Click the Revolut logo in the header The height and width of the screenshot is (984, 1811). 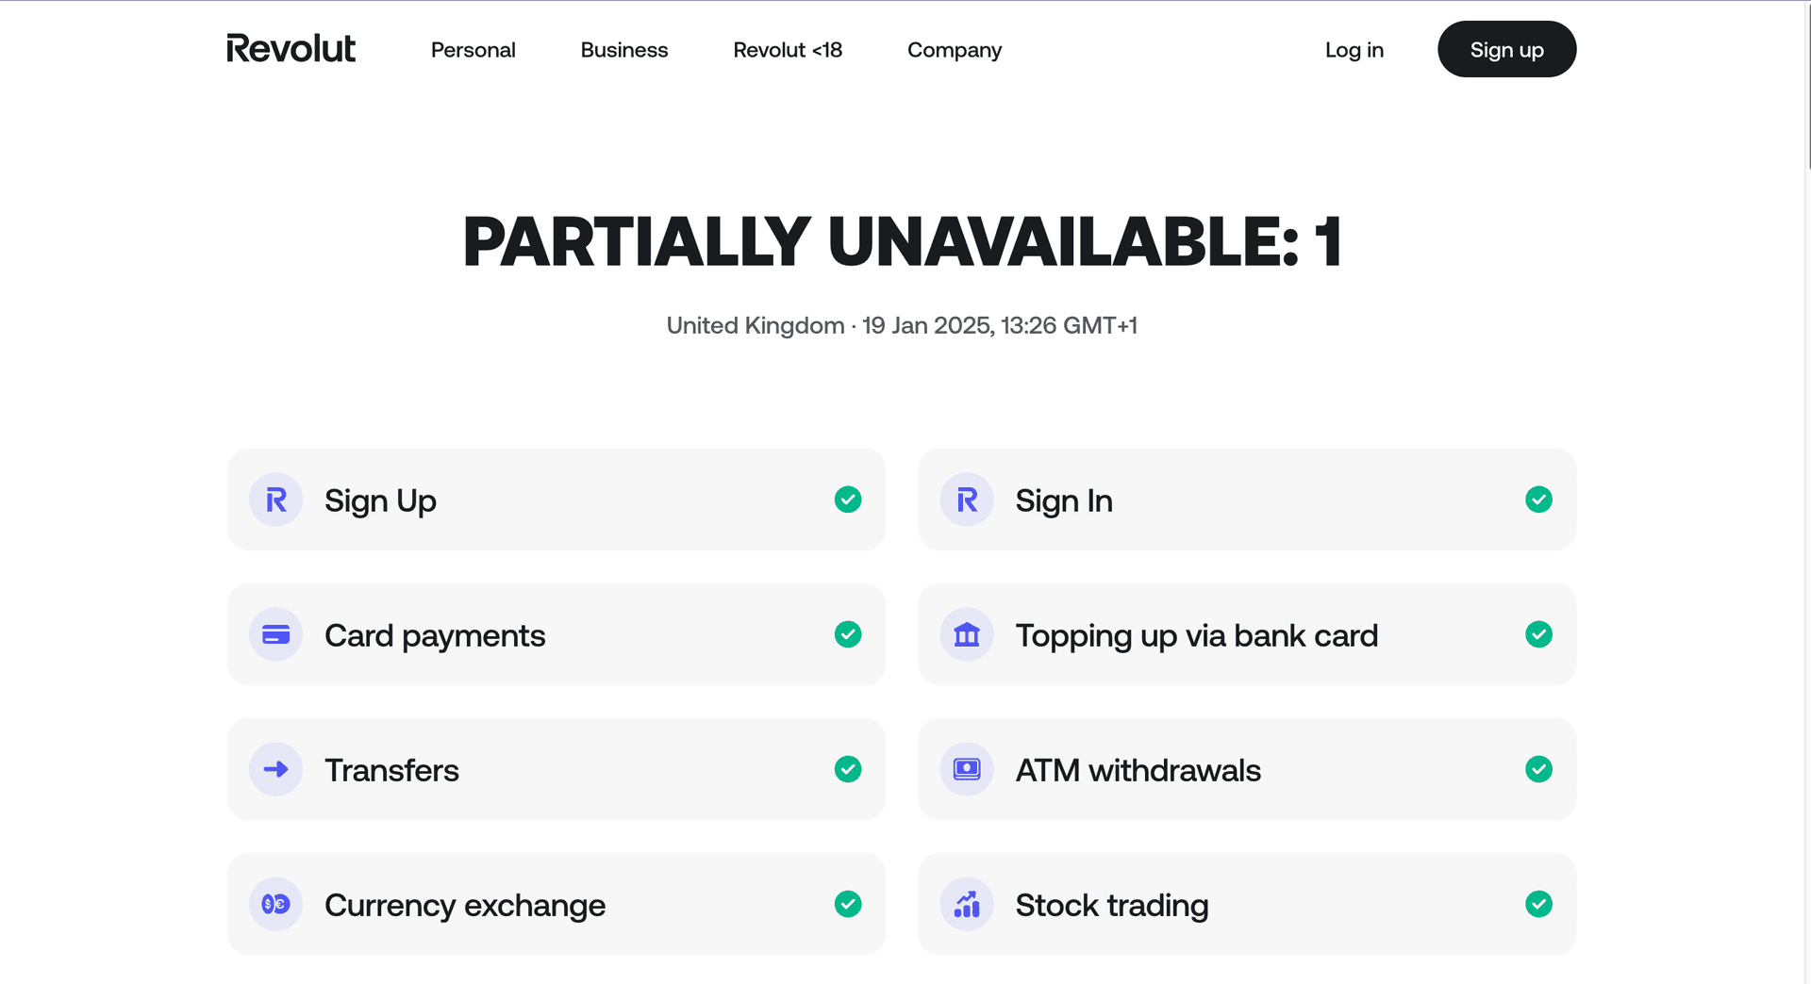[291, 49]
